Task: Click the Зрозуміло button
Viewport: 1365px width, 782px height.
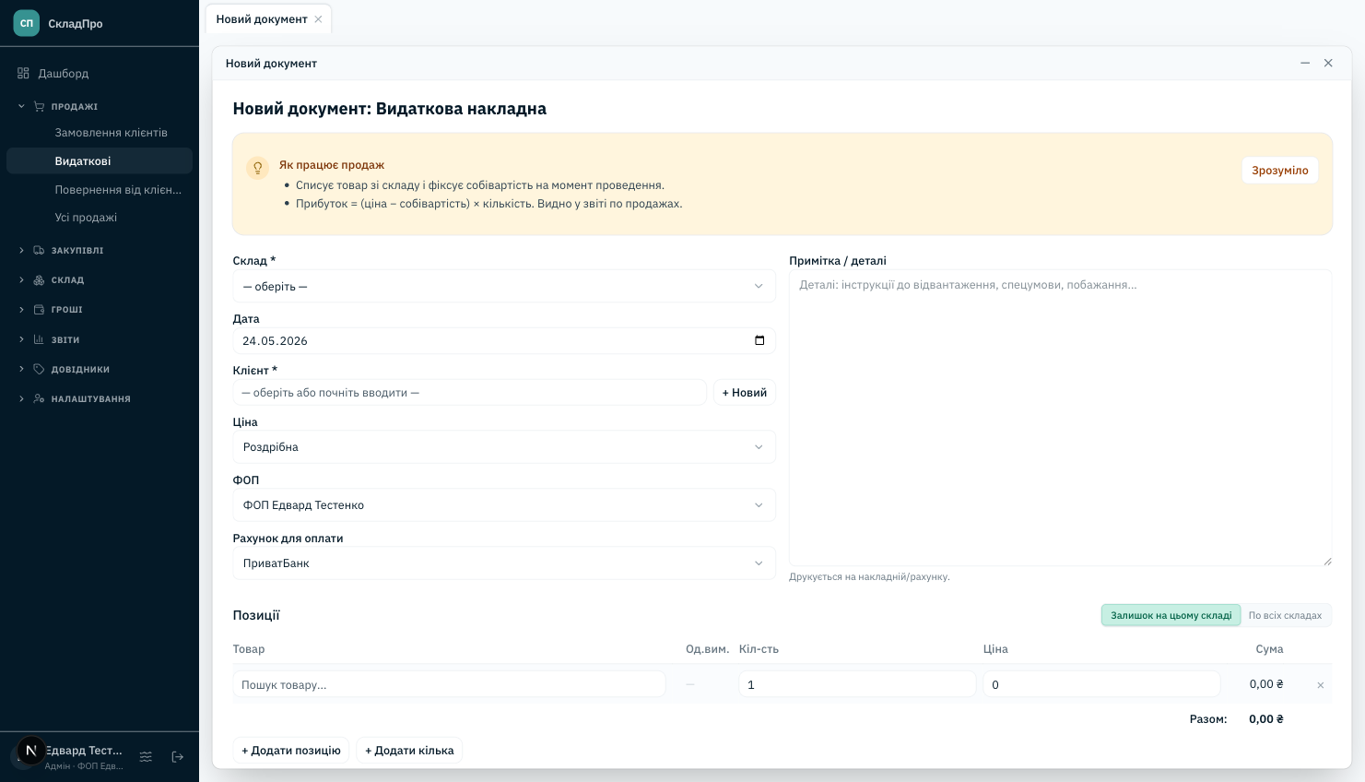Action: (x=1279, y=171)
